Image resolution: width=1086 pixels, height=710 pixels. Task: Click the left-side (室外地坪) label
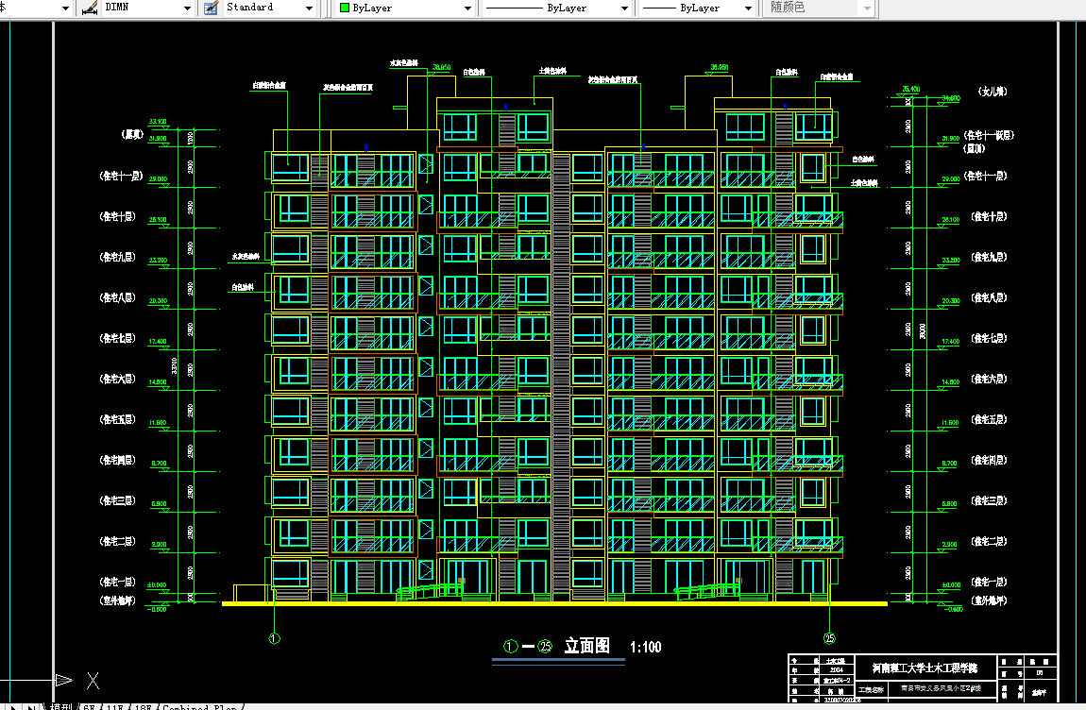point(118,600)
